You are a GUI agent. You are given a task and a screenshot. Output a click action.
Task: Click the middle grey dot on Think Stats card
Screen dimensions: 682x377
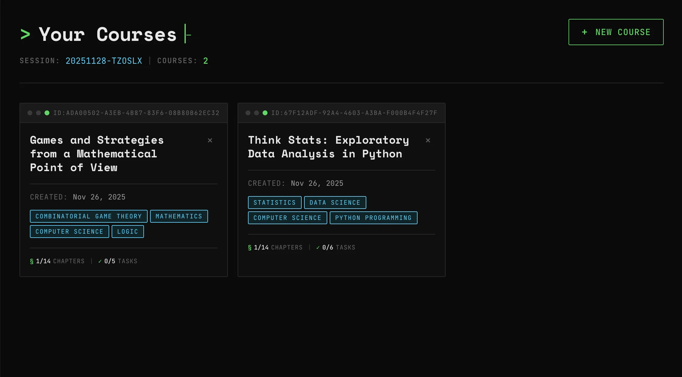[x=257, y=113]
